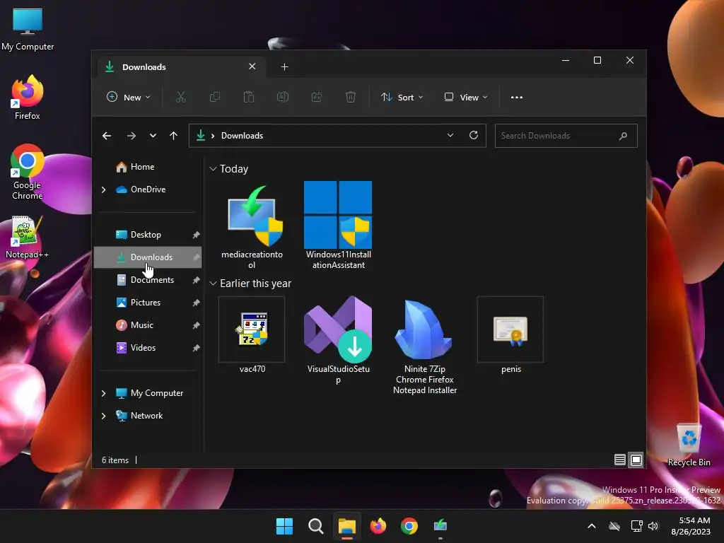Image resolution: width=724 pixels, height=543 pixels.
Task: Open the Windows Start menu
Action: click(284, 526)
